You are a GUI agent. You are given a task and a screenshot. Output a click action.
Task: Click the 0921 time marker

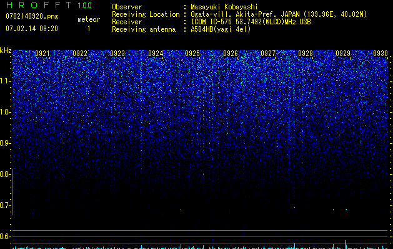pos(42,54)
